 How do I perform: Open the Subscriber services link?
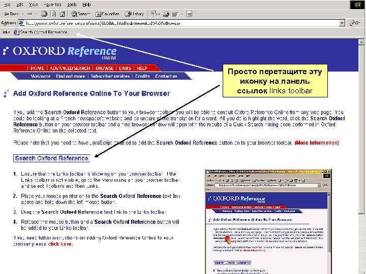(x=110, y=76)
